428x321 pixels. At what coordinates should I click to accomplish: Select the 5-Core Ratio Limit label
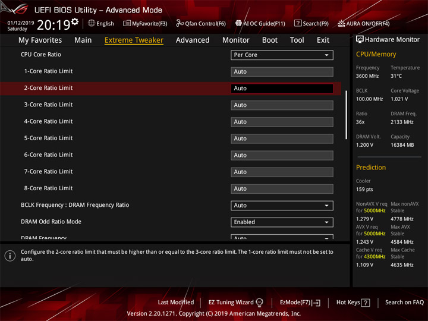48,138
